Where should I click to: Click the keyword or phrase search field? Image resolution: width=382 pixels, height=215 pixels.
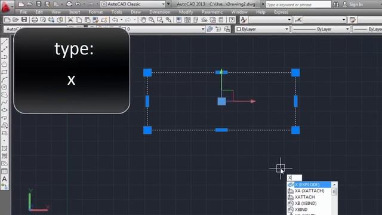298,4
